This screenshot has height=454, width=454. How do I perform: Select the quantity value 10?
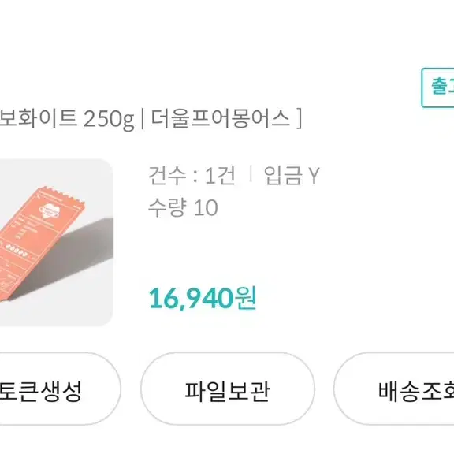click(206, 207)
